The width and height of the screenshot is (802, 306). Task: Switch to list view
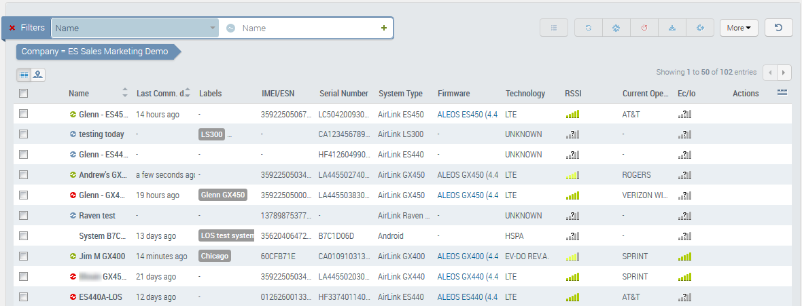pos(24,75)
